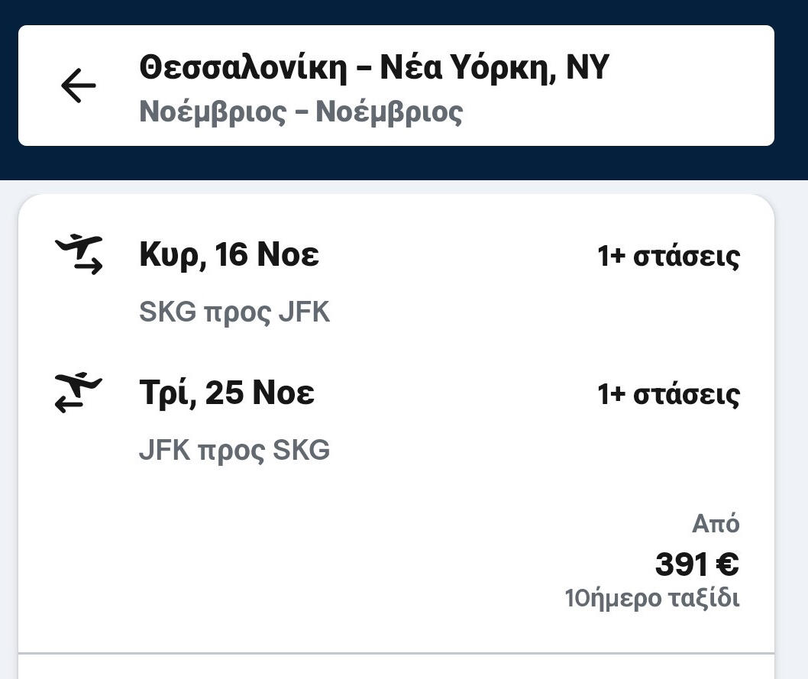Click the NY state abbreviation in the title

pos(587,68)
